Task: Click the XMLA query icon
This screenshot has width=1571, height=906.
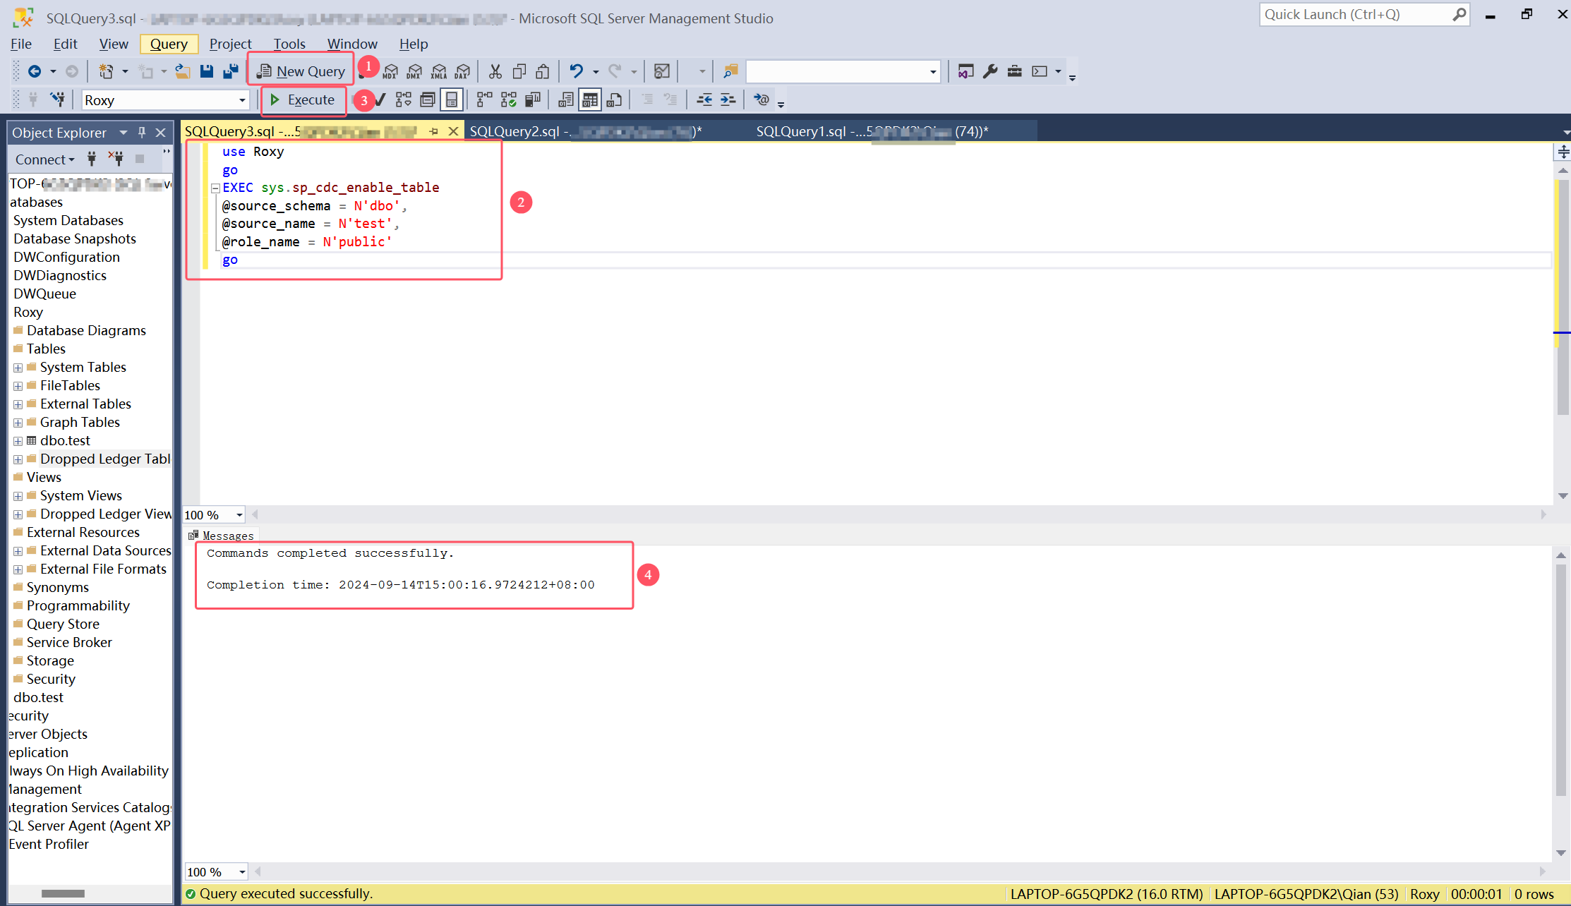Action: point(438,71)
